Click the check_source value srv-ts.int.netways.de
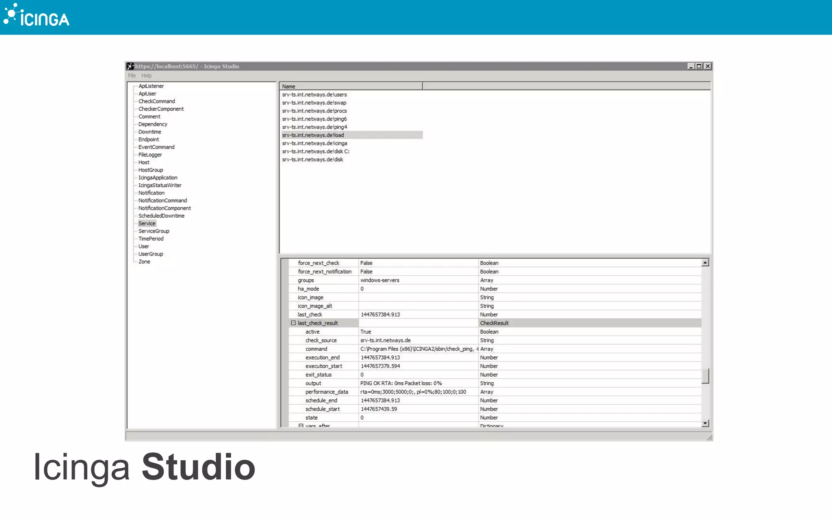 [x=386, y=340]
